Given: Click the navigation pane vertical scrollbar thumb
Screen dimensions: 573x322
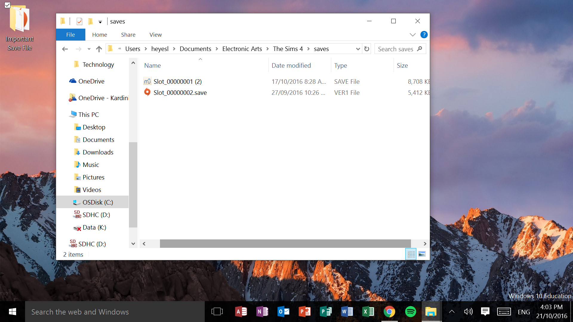Looking at the screenshot, I should tap(133, 185).
